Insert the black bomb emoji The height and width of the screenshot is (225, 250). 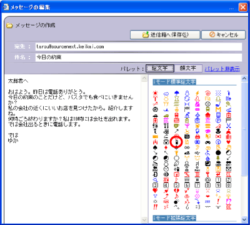177,202
